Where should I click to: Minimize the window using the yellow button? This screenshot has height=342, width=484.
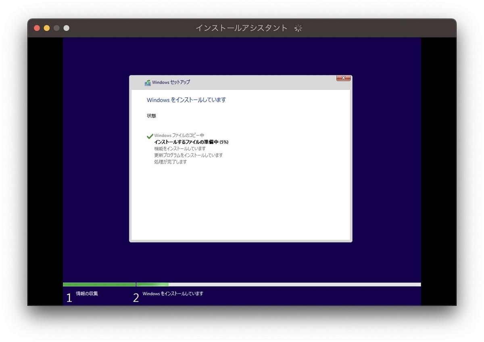pyautogui.click(x=47, y=28)
